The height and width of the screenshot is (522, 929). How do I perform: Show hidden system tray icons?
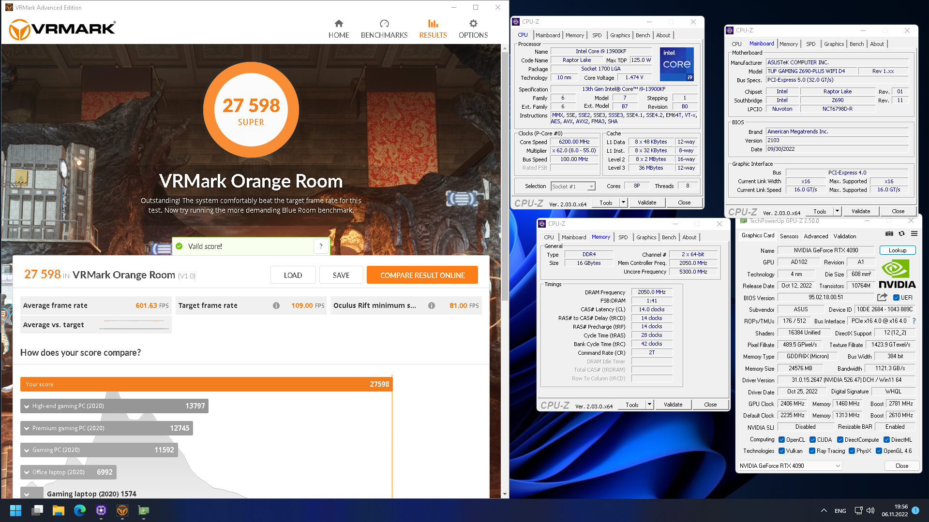(x=824, y=510)
